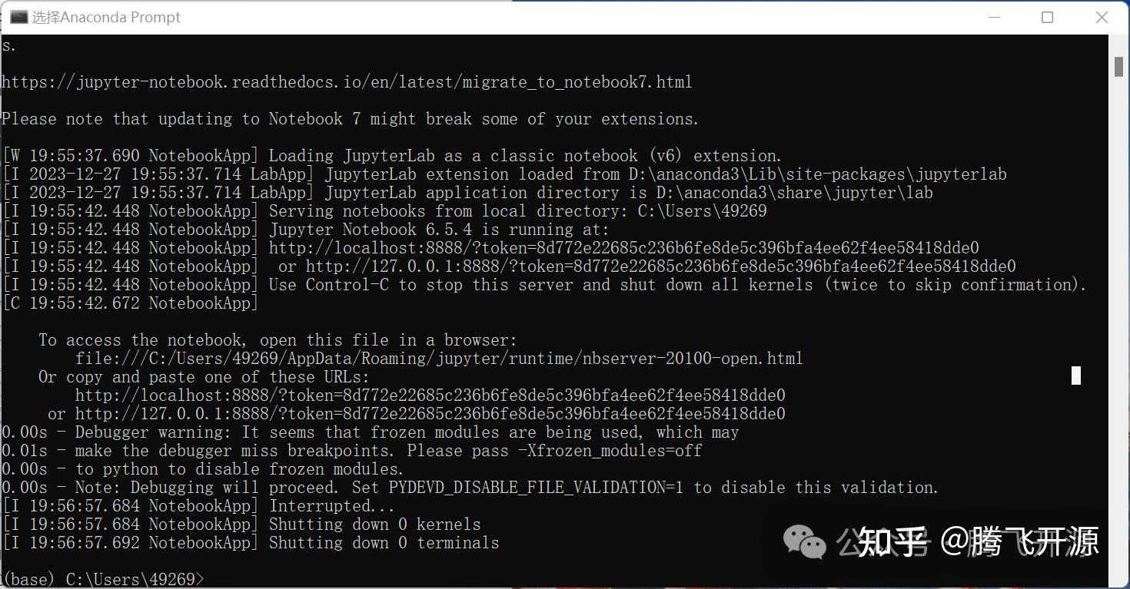
Task: Click the localhost:8888 URL under 'copy and paste'
Action: 430,395
